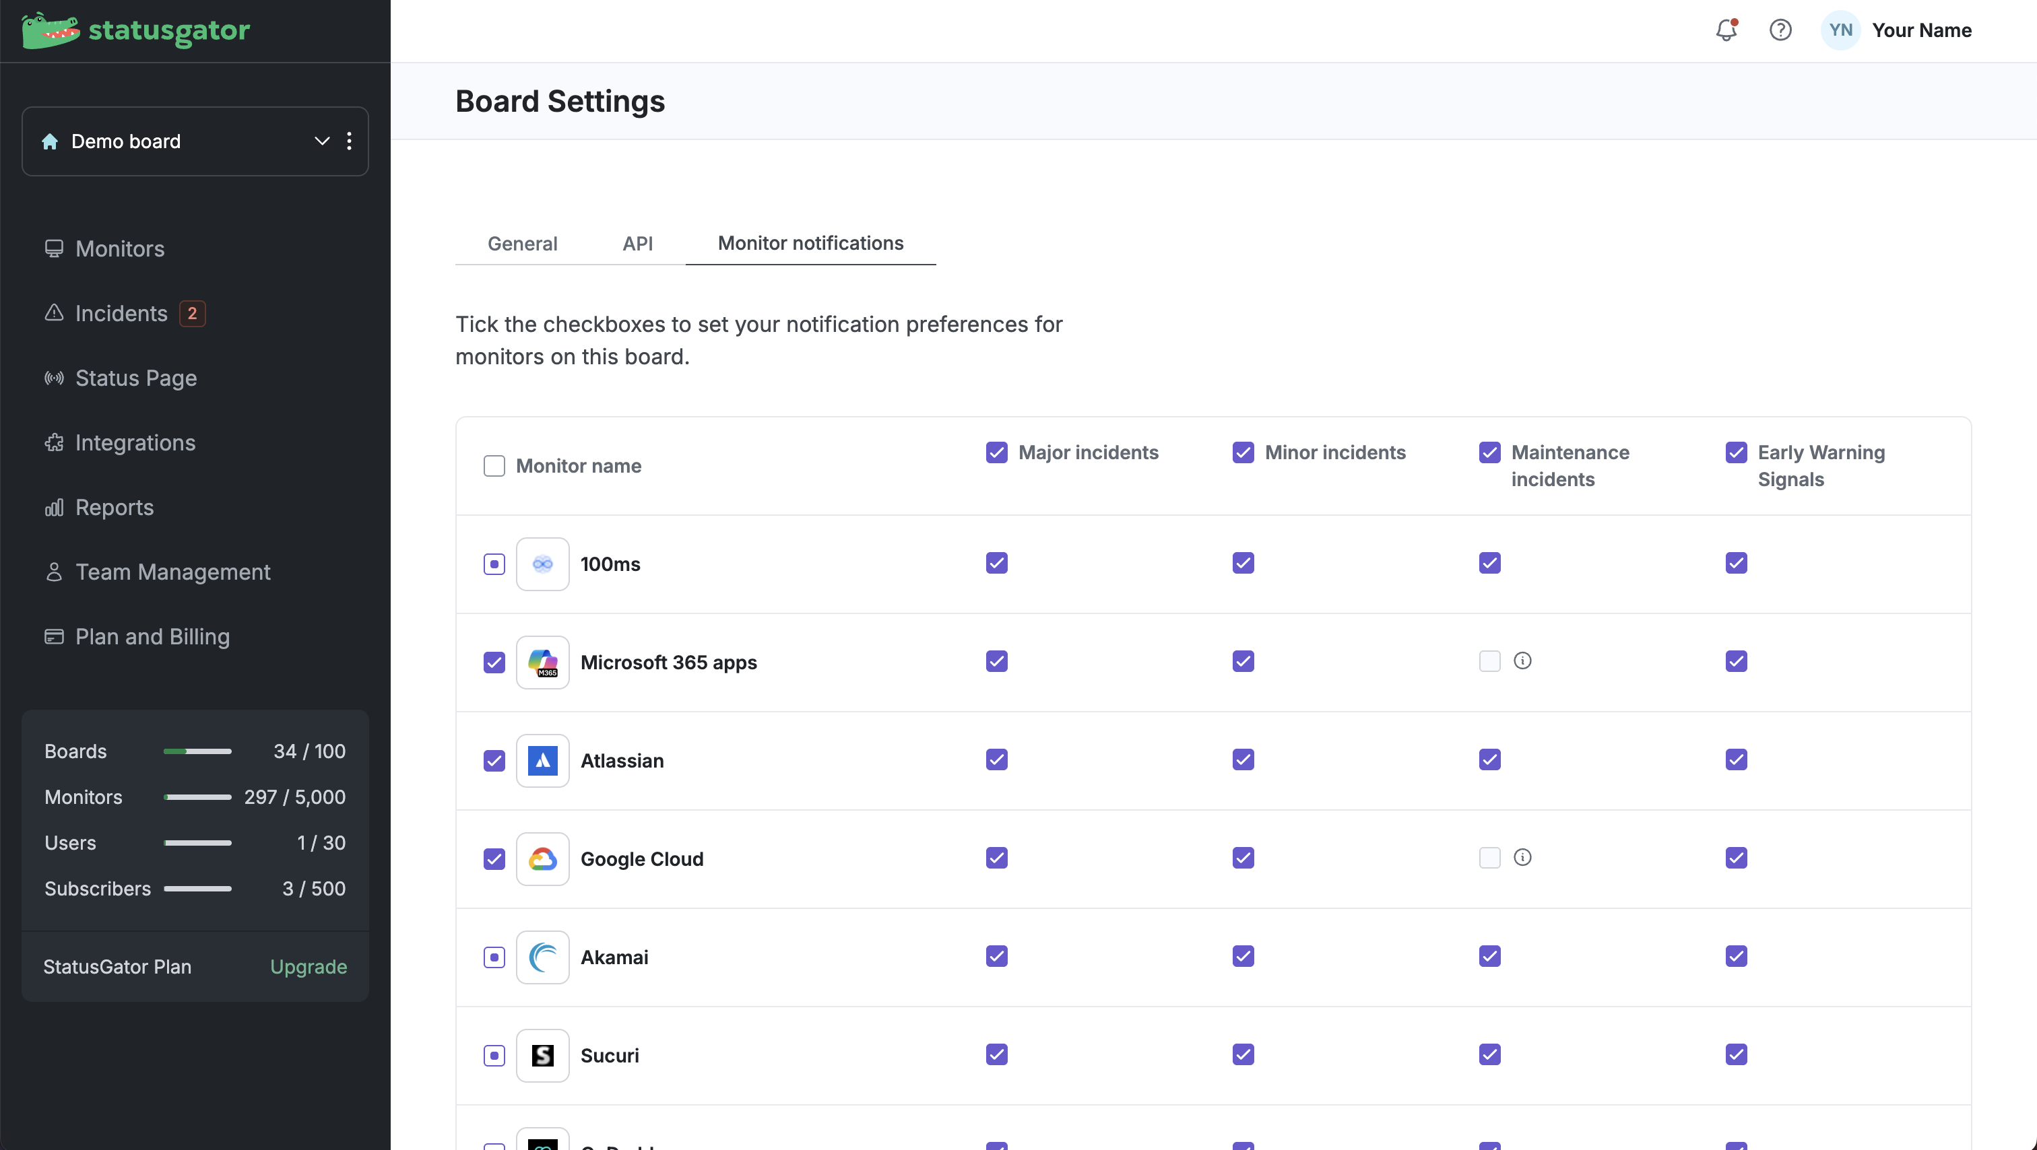Click the Upgrade plan link
Screen dimensions: 2037x1150
pyautogui.click(x=309, y=967)
